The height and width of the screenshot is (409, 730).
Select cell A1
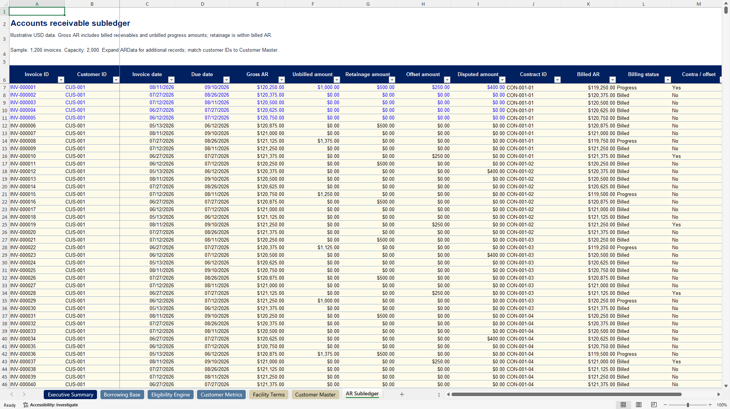[x=37, y=11]
